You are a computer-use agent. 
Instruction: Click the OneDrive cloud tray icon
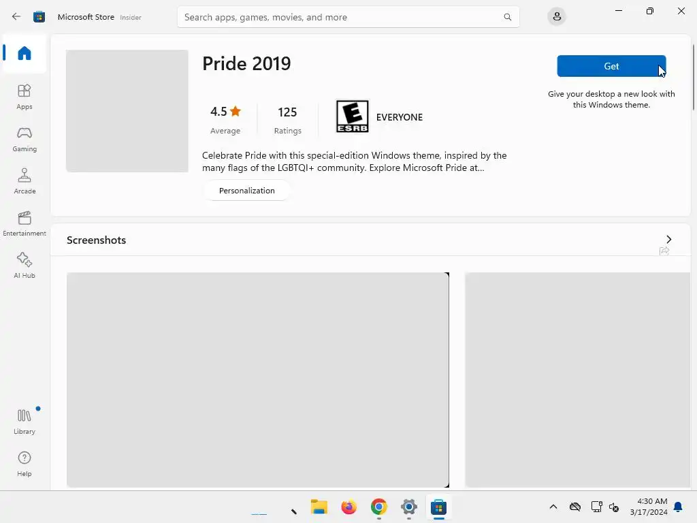pos(575,507)
